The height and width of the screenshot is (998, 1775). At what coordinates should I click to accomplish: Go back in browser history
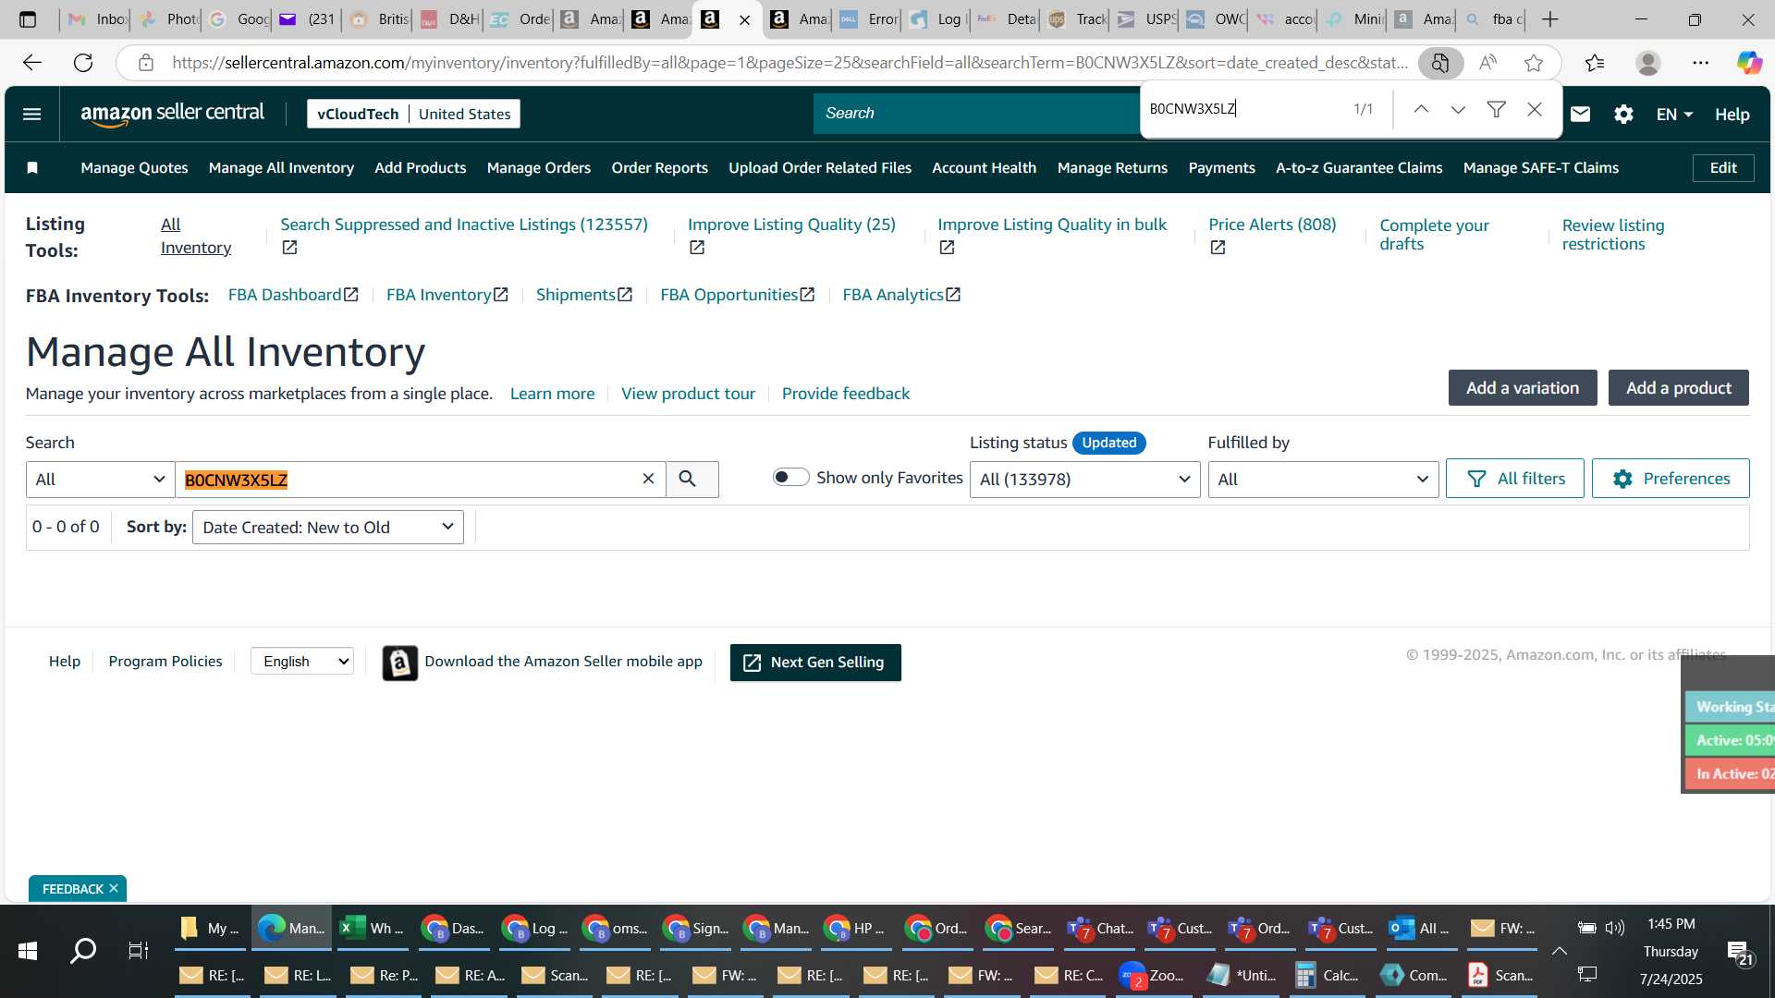point(32,63)
